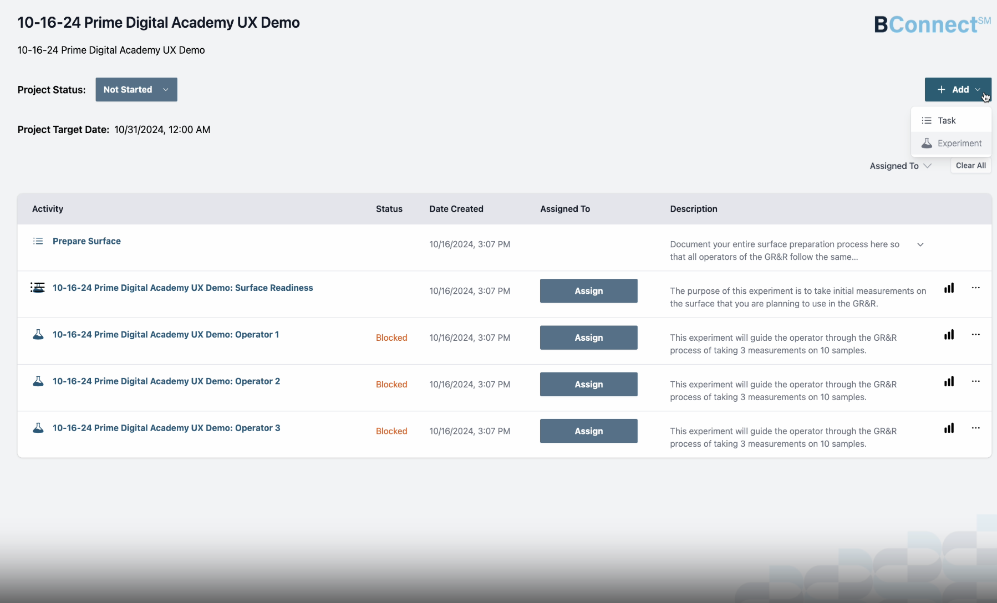Open more options for Operator 2 row
997x603 pixels.
point(975,381)
